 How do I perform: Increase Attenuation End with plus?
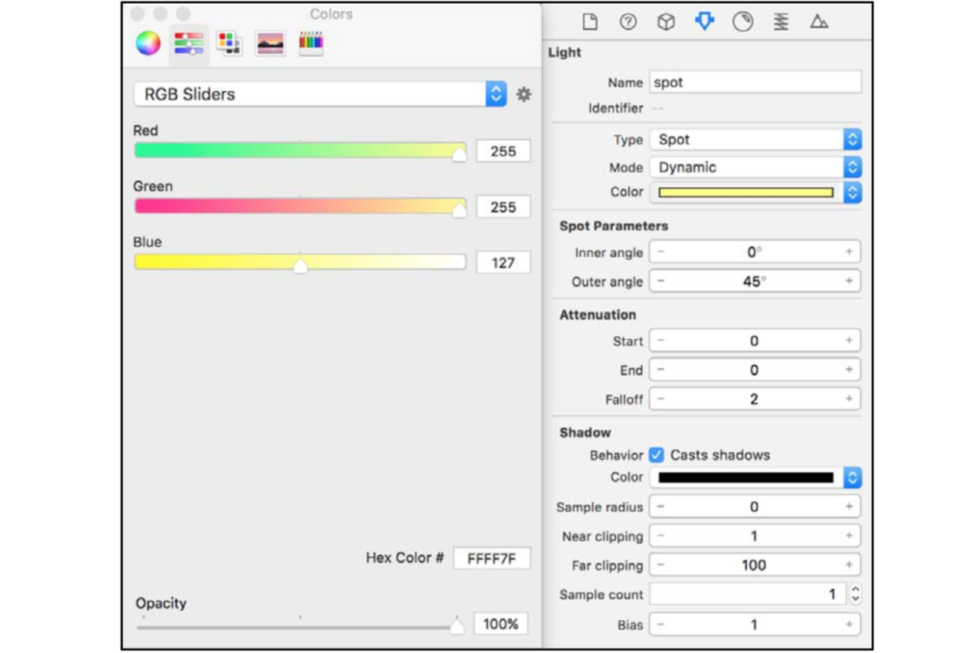(849, 370)
